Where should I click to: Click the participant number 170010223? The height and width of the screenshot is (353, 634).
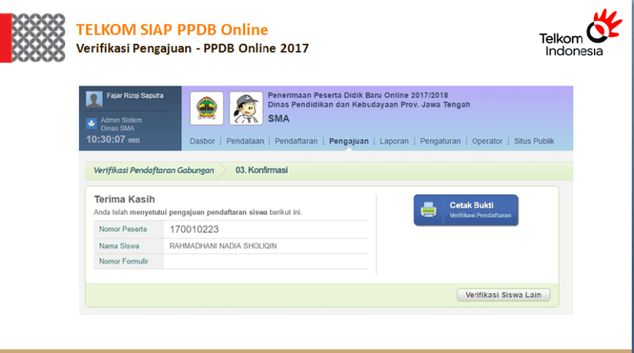point(196,229)
